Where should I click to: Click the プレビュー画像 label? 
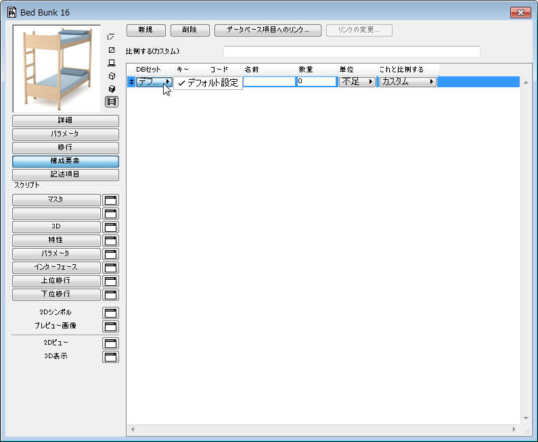tap(55, 326)
